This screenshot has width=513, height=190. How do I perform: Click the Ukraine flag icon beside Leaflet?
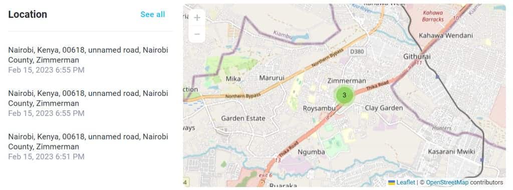tap(392, 182)
